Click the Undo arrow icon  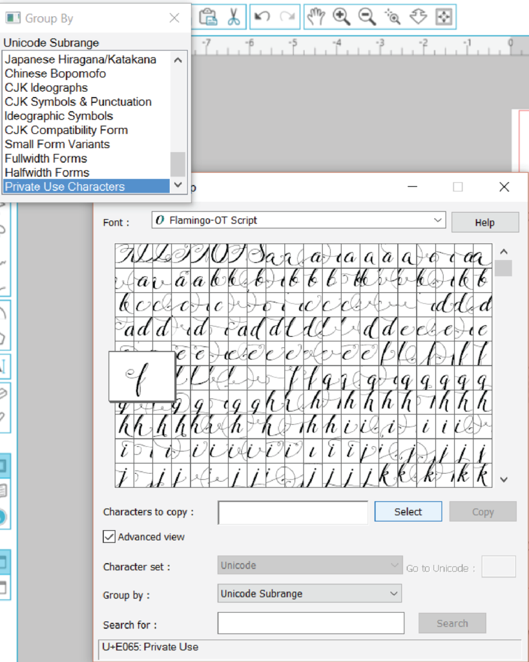tap(262, 17)
